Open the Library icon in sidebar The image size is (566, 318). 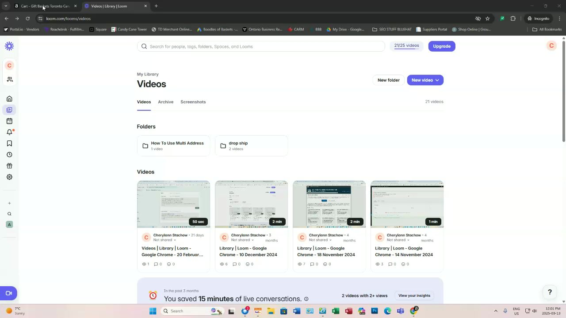9,110
